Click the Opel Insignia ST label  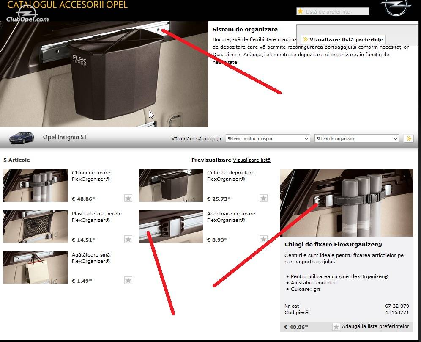coord(65,137)
